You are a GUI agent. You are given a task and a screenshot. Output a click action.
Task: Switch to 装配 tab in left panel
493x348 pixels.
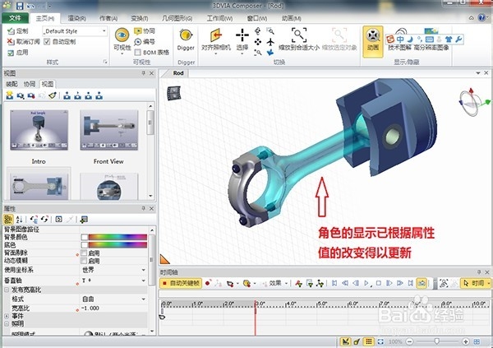pyautogui.click(x=12, y=84)
